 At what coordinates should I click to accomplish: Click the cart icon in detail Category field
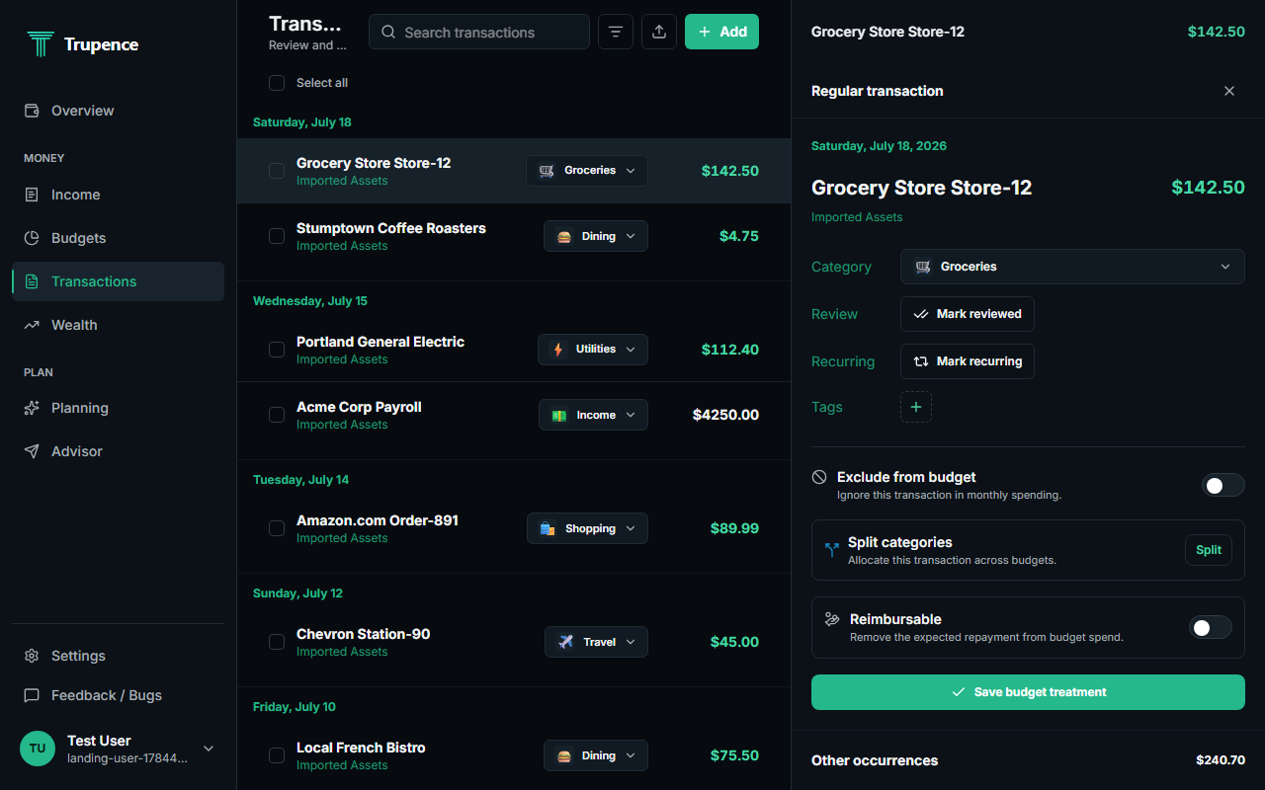(x=923, y=267)
